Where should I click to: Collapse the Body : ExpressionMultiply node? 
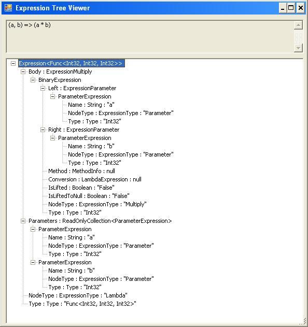click(x=23, y=72)
